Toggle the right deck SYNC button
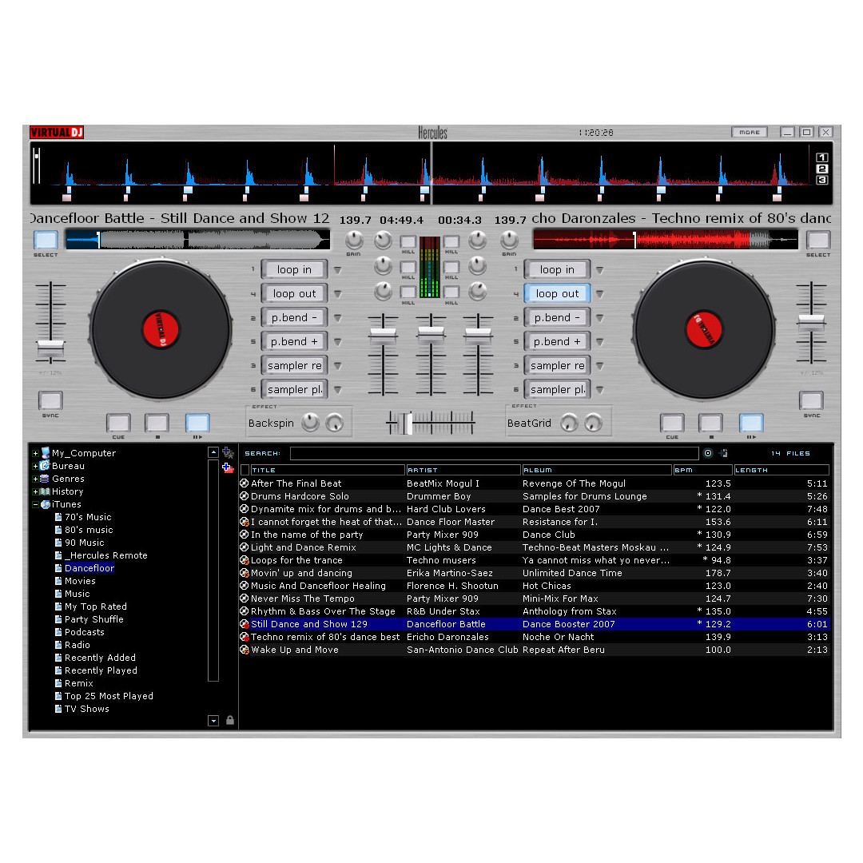This screenshot has width=863, height=863. [x=811, y=400]
